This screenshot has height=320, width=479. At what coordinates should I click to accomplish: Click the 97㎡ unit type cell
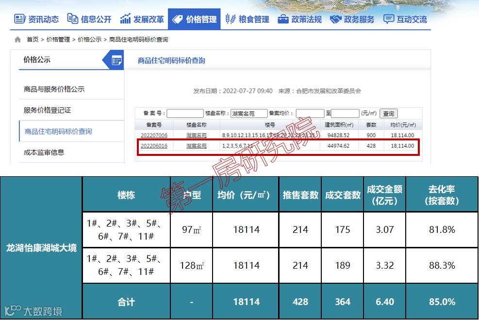coord(192,229)
